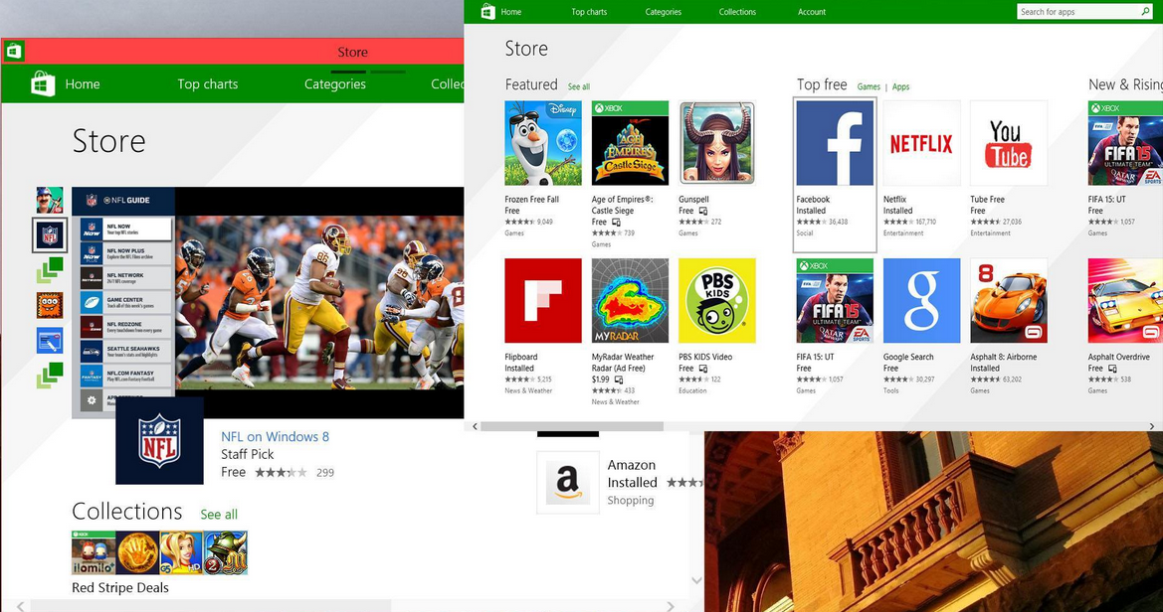The width and height of the screenshot is (1163, 612).
Task: Click the Store icon in red title bar
Action: point(13,51)
